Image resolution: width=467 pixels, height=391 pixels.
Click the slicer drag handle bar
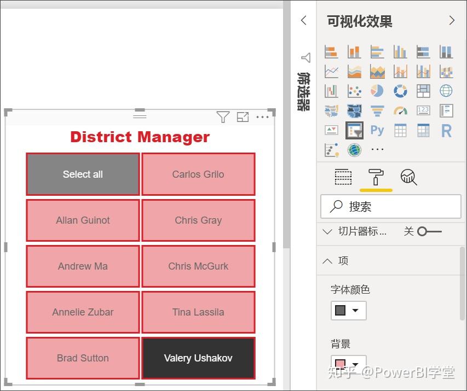pos(140,116)
